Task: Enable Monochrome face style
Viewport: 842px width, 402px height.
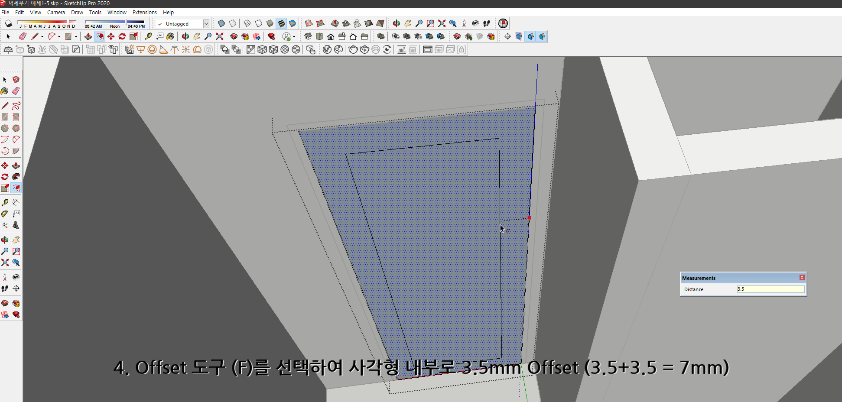Action: [x=293, y=23]
